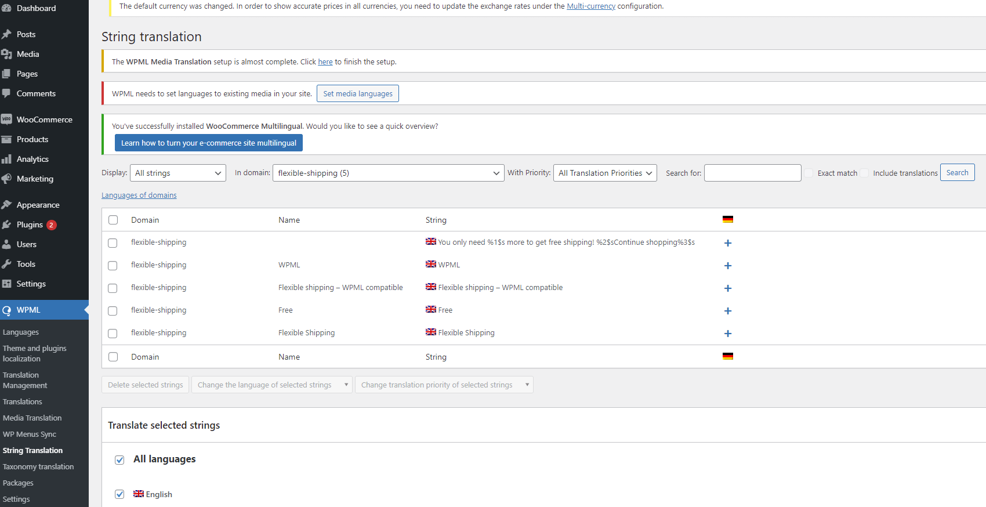The height and width of the screenshot is (507, 986).
Task: Click the Name column header
Action: [289, 220]
